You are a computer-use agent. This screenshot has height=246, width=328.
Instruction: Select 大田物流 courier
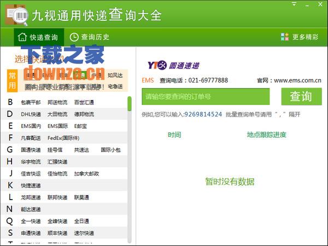(x=57, y=114)
